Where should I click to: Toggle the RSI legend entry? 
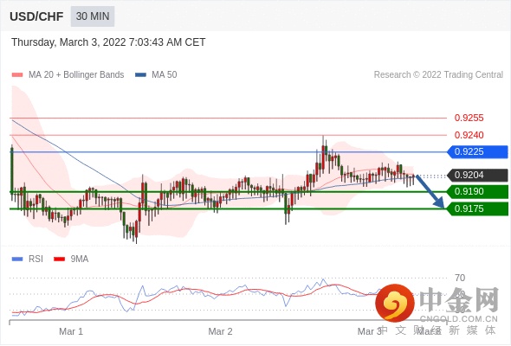[28, 259]
